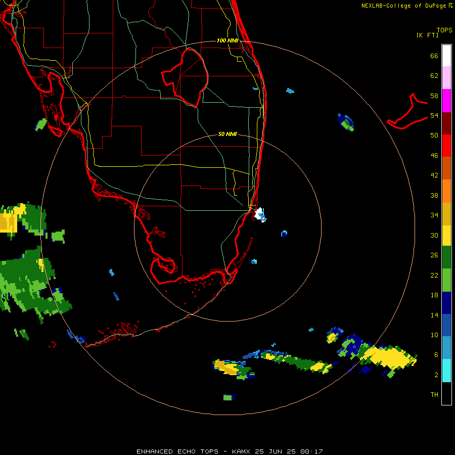Click the 58 legend value
The width and height of the screenshot is (455, 455).
[x=434, y=96]
